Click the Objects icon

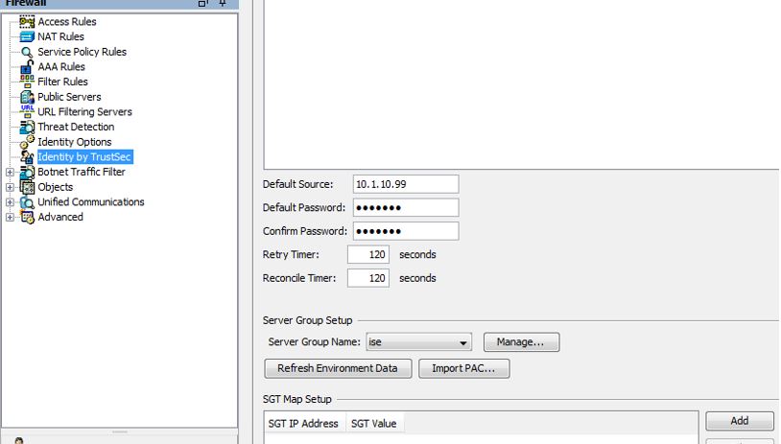tap(27, 187)
